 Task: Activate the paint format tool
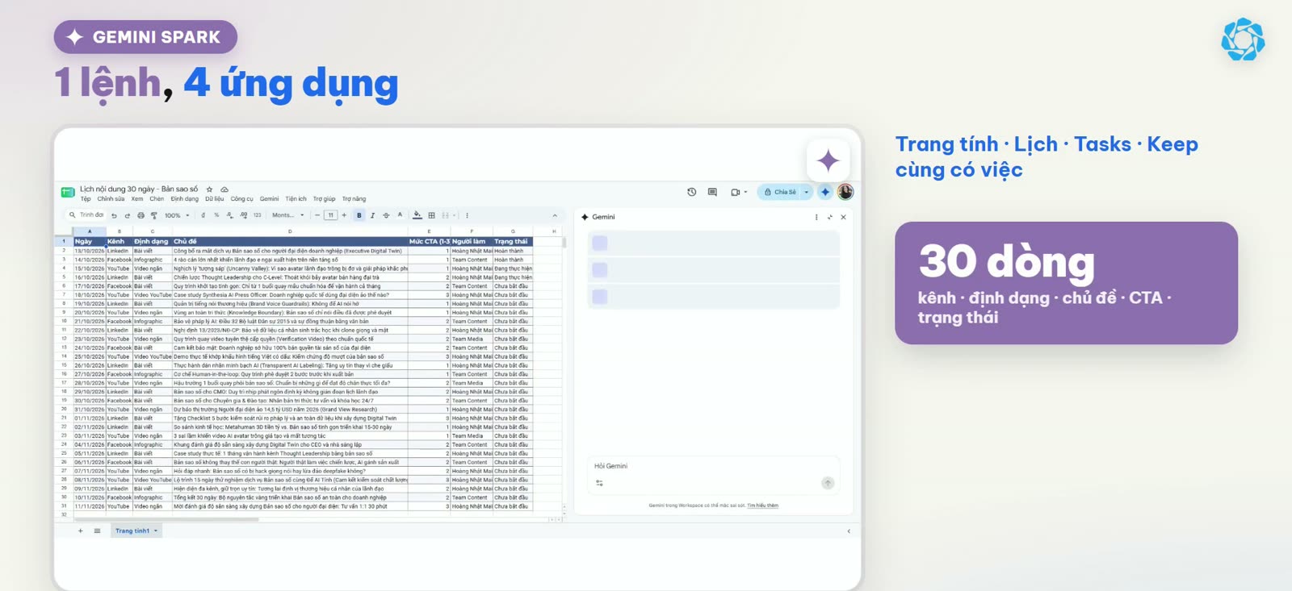click(153, 215)
